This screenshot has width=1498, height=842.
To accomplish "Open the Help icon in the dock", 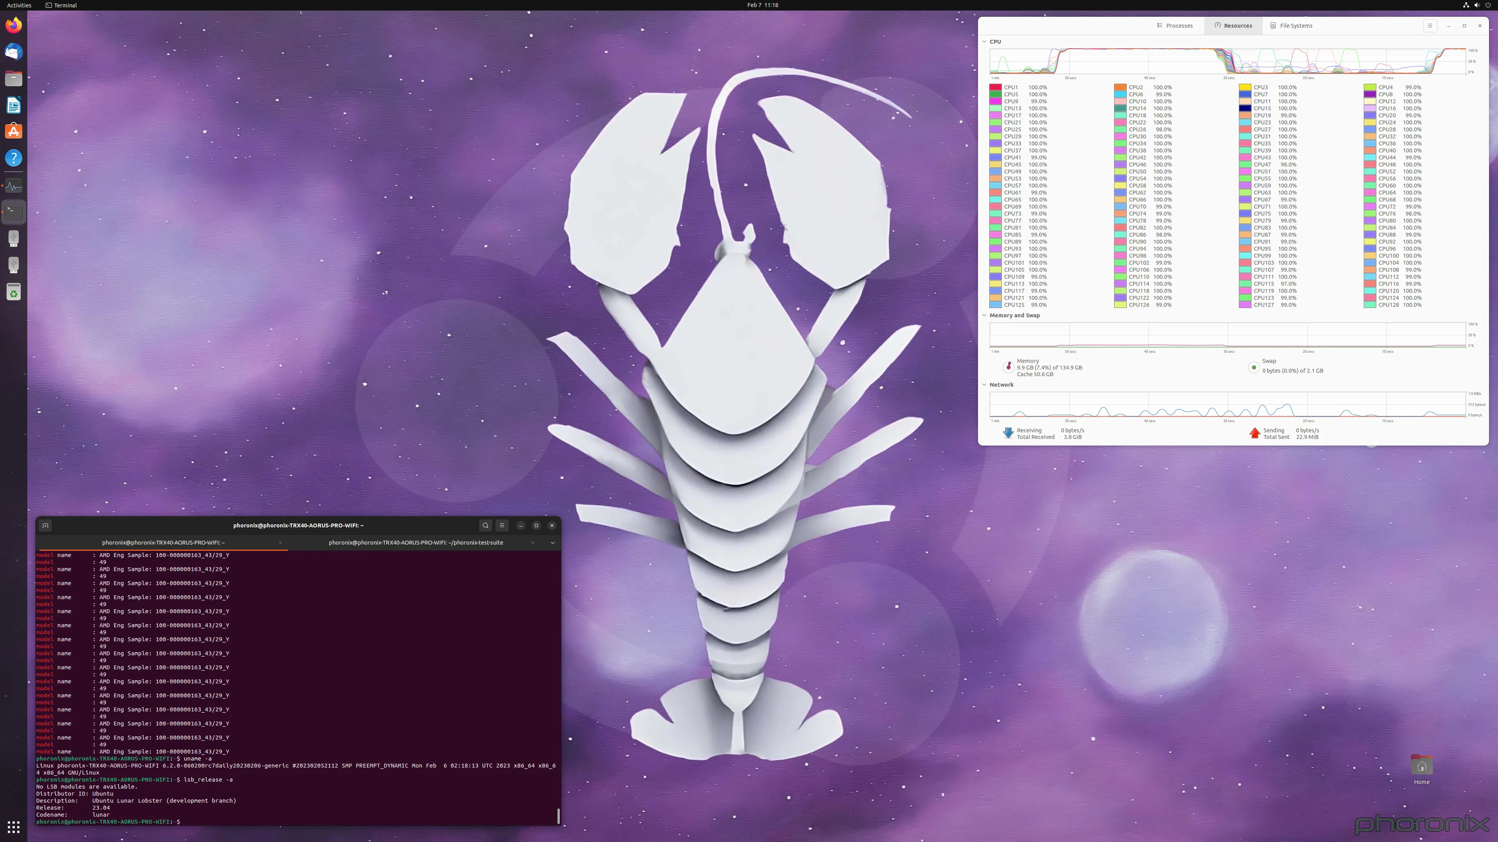I will [x=13, y=158].
